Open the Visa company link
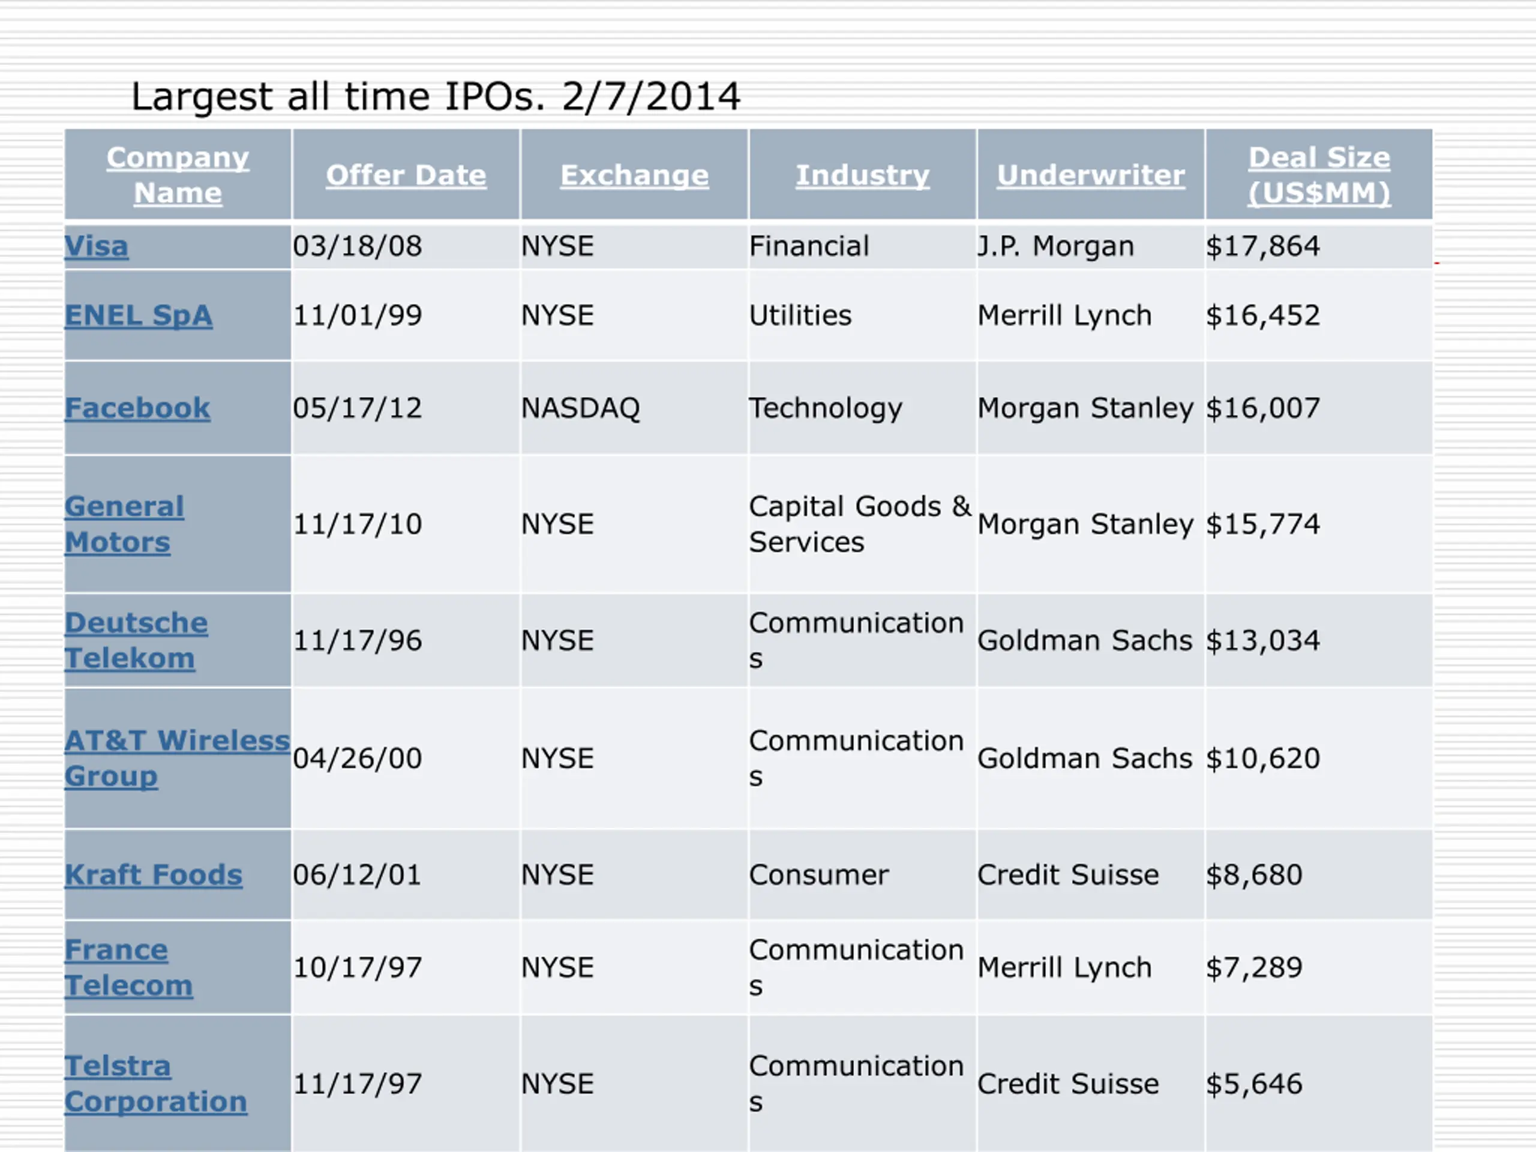 97,246
